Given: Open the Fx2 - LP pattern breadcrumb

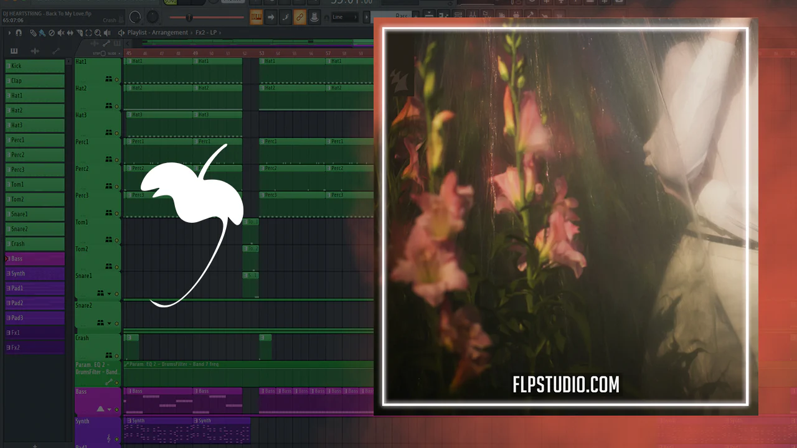Looking at the screenshot, I should 207,32.
